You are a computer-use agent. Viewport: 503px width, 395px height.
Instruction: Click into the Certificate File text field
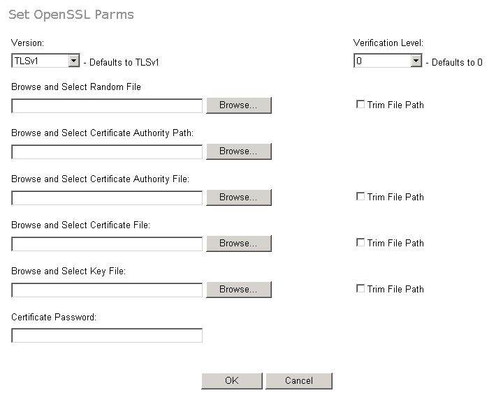pyautogui.click(x=107, y=244)
